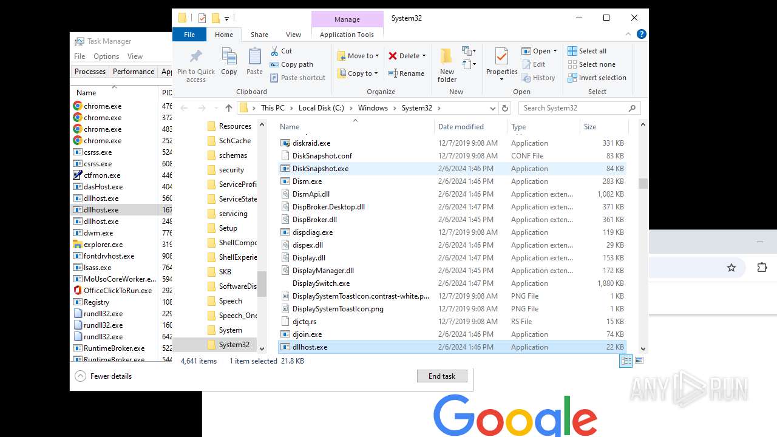Click Paste shortcut in ribbon
Screen dimensions: 777x437
(x=297, y=78)
